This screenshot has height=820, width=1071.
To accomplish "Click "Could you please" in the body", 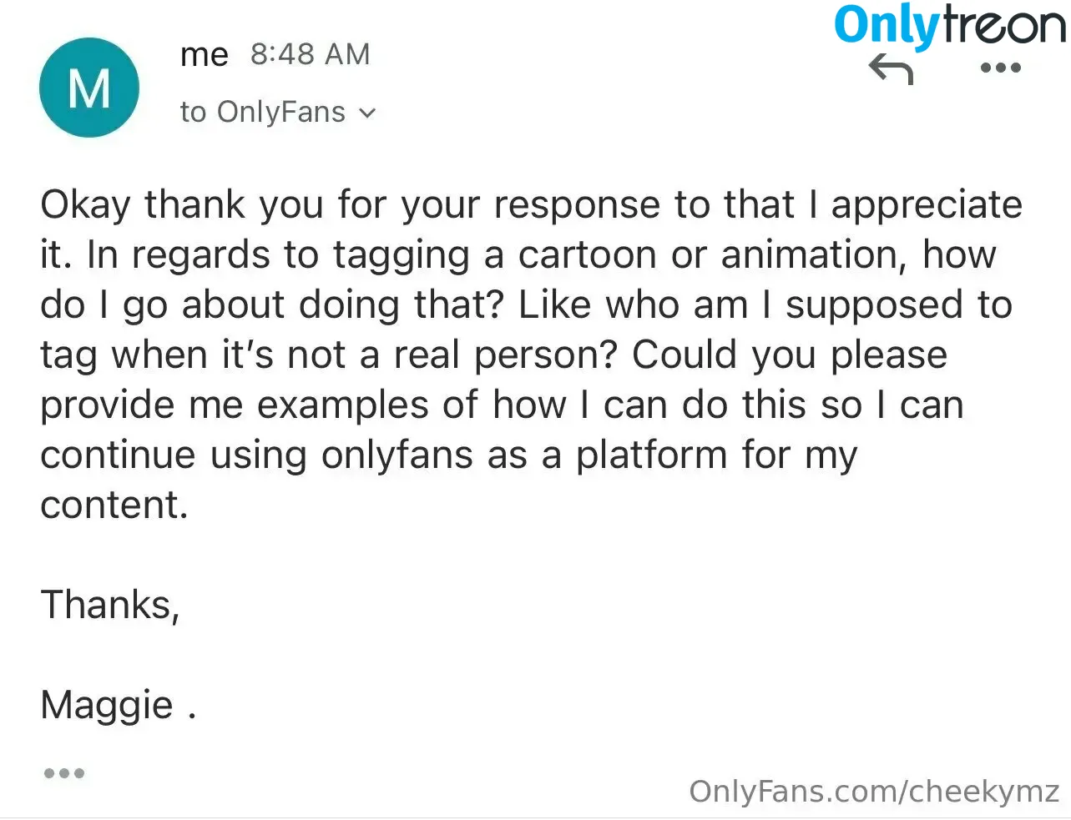I will pyautogui.click(x=790, y=355).
